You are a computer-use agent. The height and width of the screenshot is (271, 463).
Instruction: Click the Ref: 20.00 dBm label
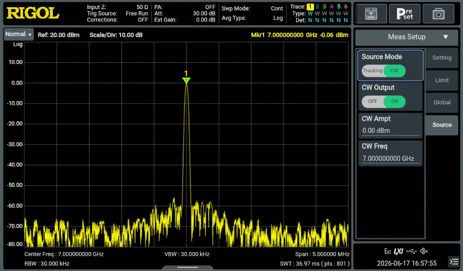(59, 35)
